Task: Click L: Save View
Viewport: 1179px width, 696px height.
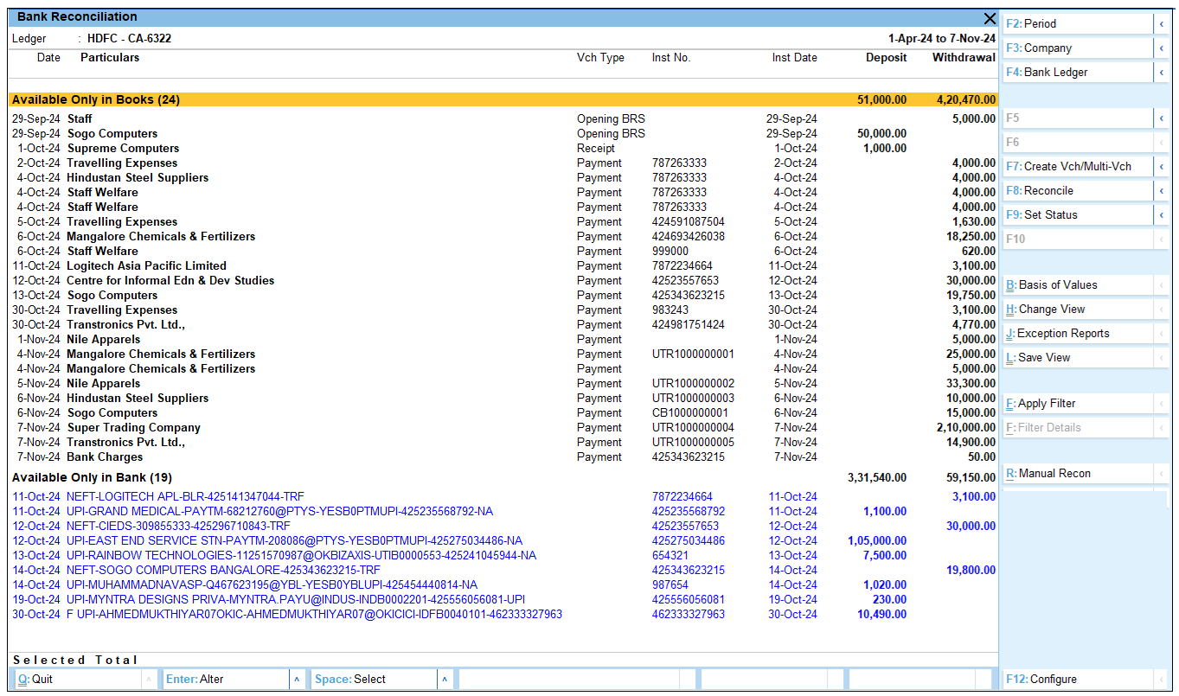Action: pos(1078,358)
